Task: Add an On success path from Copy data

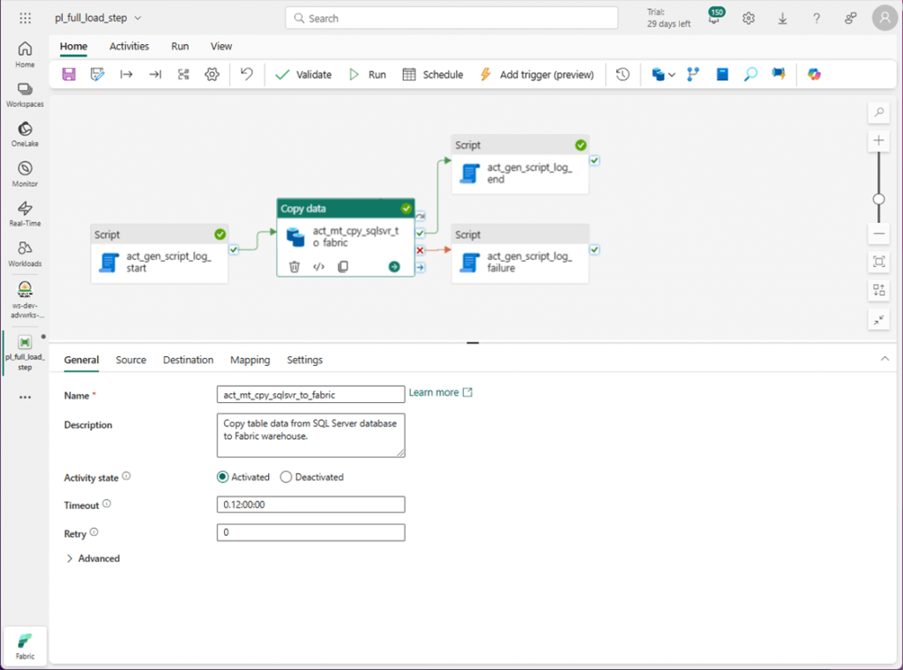Action: pos(419,234)
